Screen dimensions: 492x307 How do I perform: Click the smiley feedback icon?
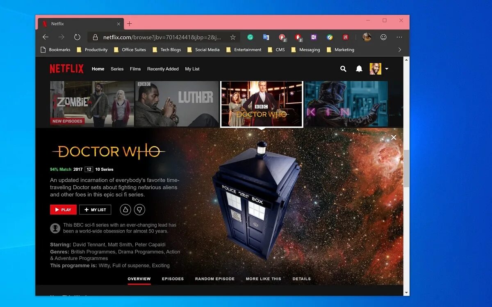tap(383, 37)
